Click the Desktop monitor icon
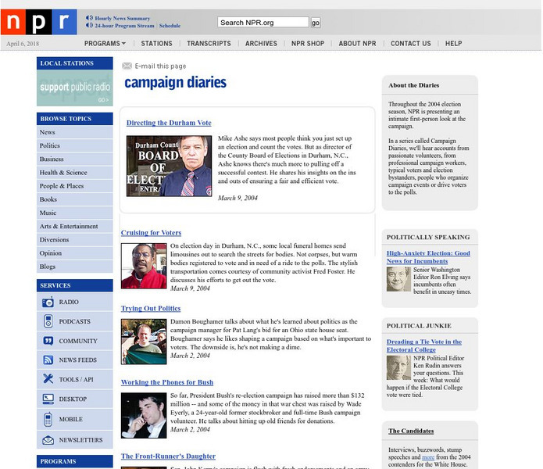The width and height of the screenshot is (543, 469). click(x=48, y=399)
